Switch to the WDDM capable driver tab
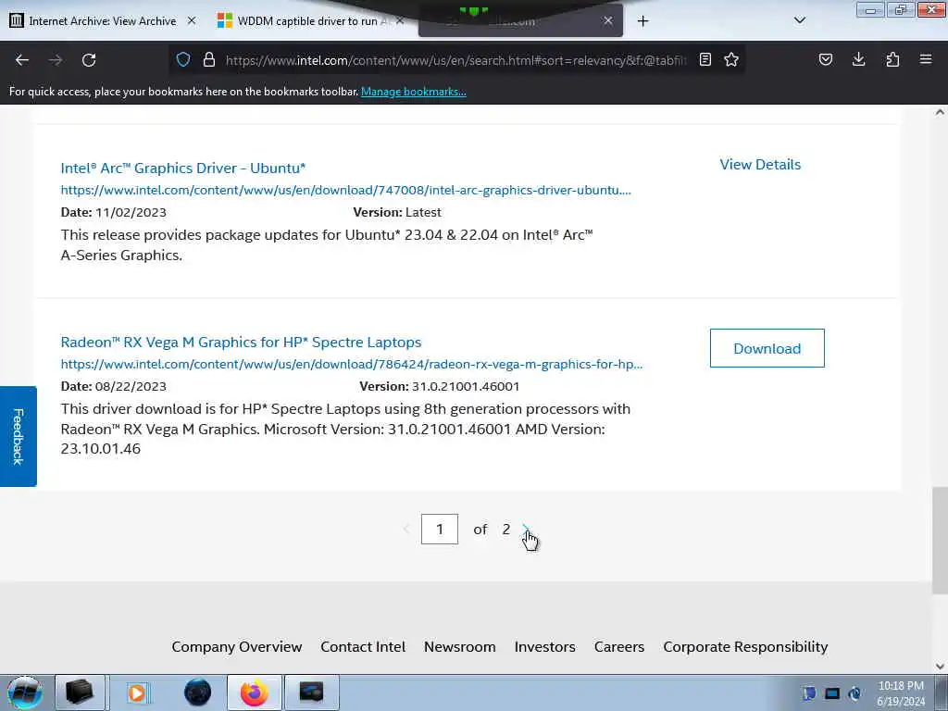This screenshot has width=948, height=711. click(308, 20)
